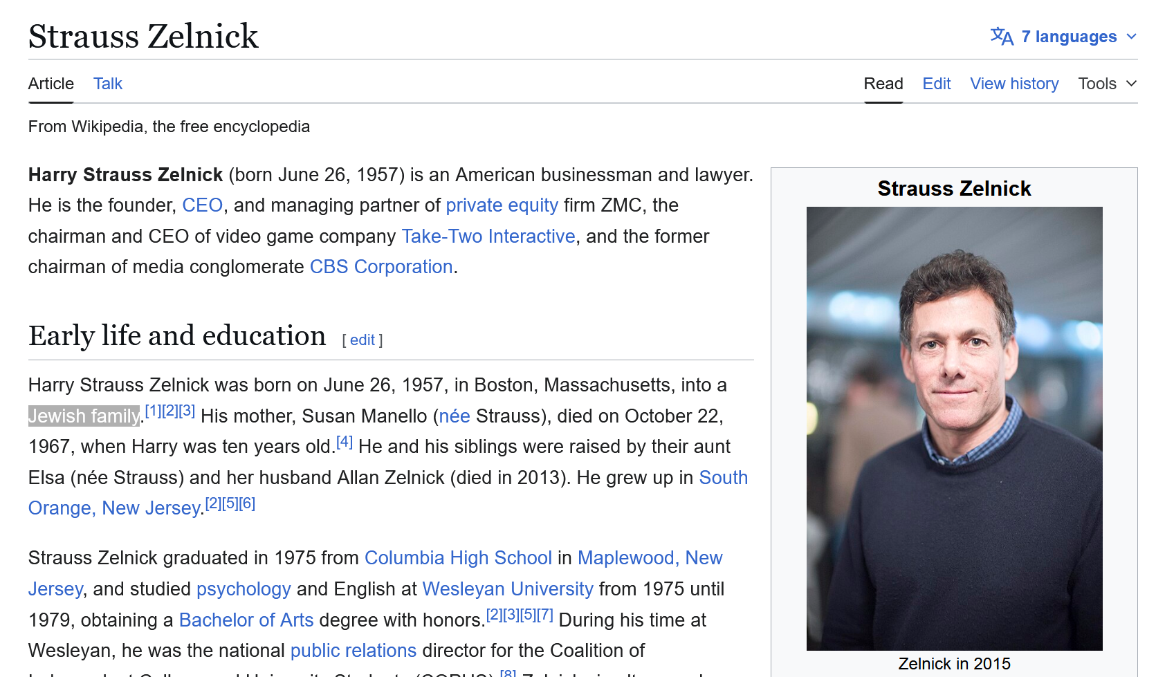Screen dimensions: 1156x677
Task: Open citation [4] after ten years old
Action: coord(345,442)
